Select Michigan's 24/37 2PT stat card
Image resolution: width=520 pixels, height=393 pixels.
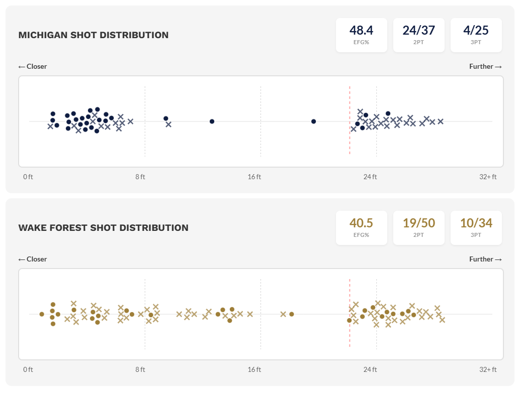pos(418,35)
